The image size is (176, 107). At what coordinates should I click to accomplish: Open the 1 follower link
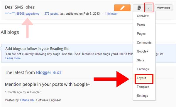click(111, 14)
